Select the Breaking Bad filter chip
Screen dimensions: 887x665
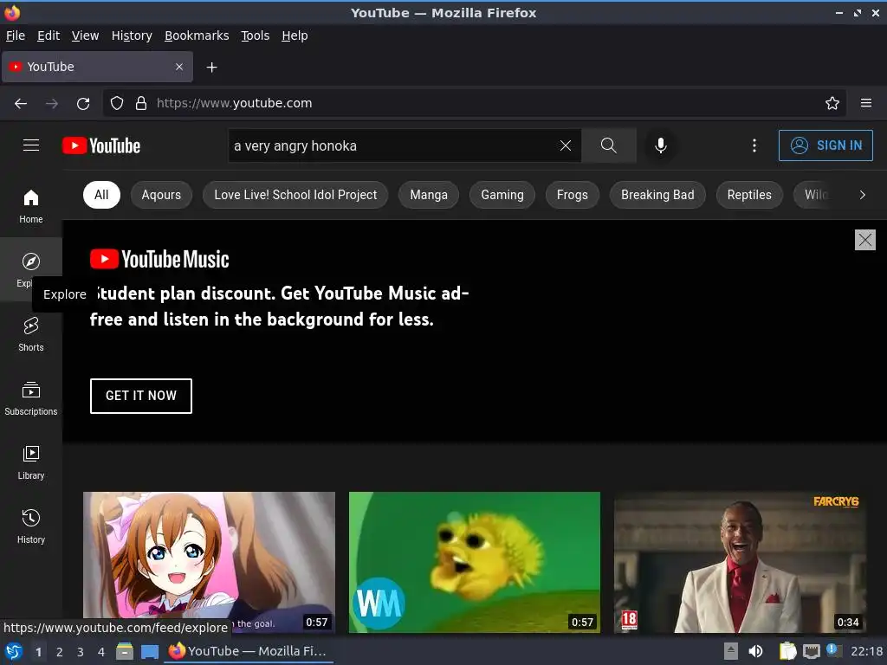(x=657, y=195)
